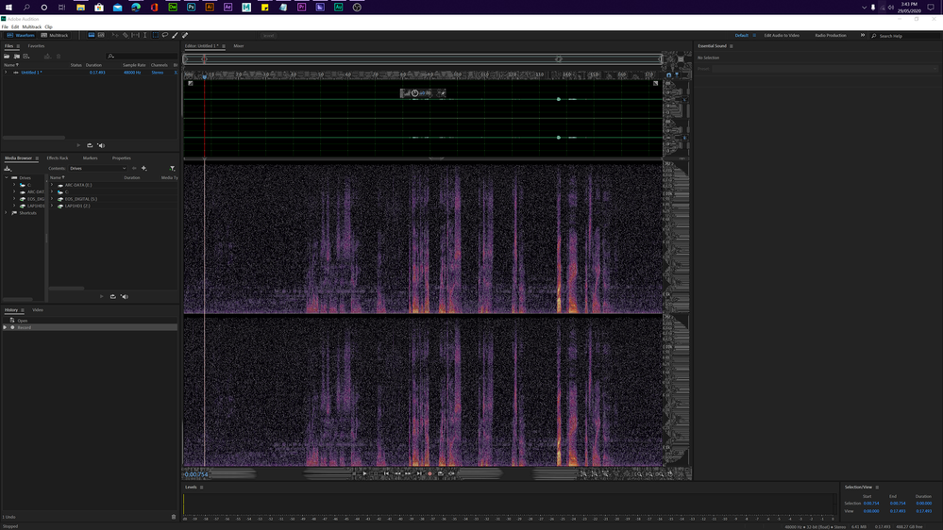Image resolution: width=943 pixels, height=530 pixels.
Task: Open the Markers tab
Action: point(91,158)
